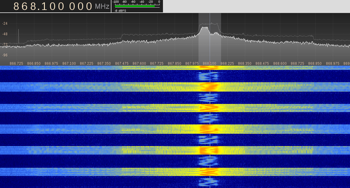Viewport: 350px width, 188px height.
Task: Click the bottom-most faint chirp in the waterfall
Action: [209, 182]
